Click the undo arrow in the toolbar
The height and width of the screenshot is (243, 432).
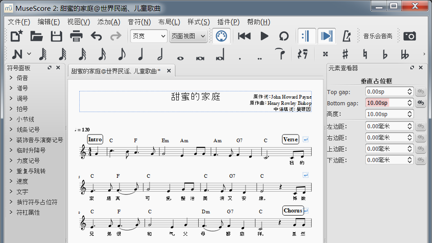(x=96, y=36)
